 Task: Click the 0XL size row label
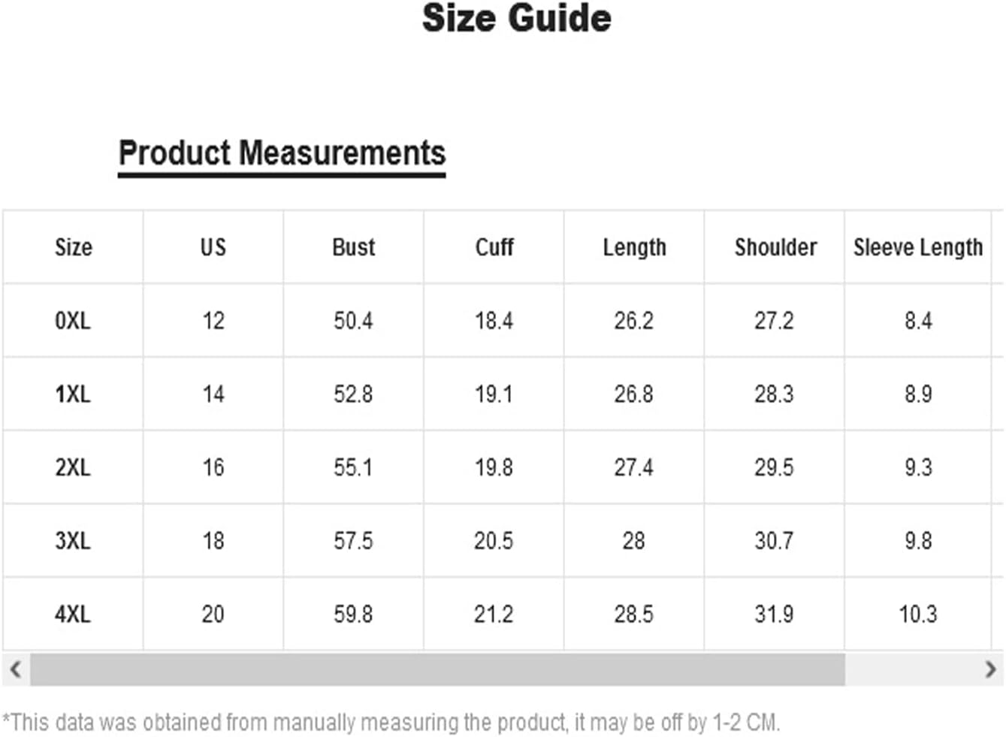pos(73,321)
